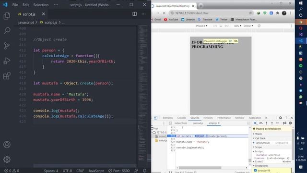Open the editor More Actions ellipsis
Screen dimensions: 307x173
coord(143,14)
